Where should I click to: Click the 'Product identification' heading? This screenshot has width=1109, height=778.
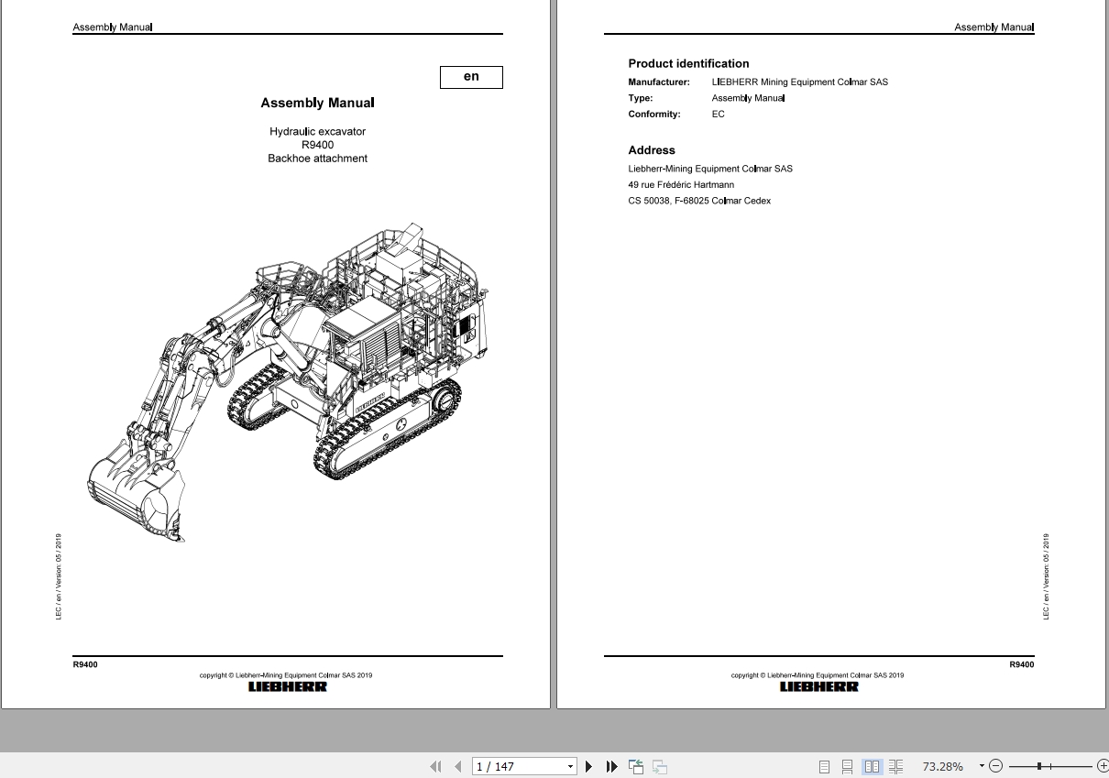(x=688, y=64)
